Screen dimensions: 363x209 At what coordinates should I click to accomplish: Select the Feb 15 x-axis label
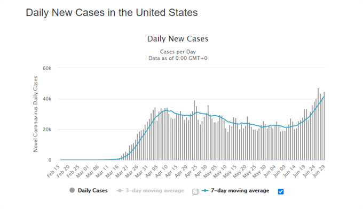[53, 171]
